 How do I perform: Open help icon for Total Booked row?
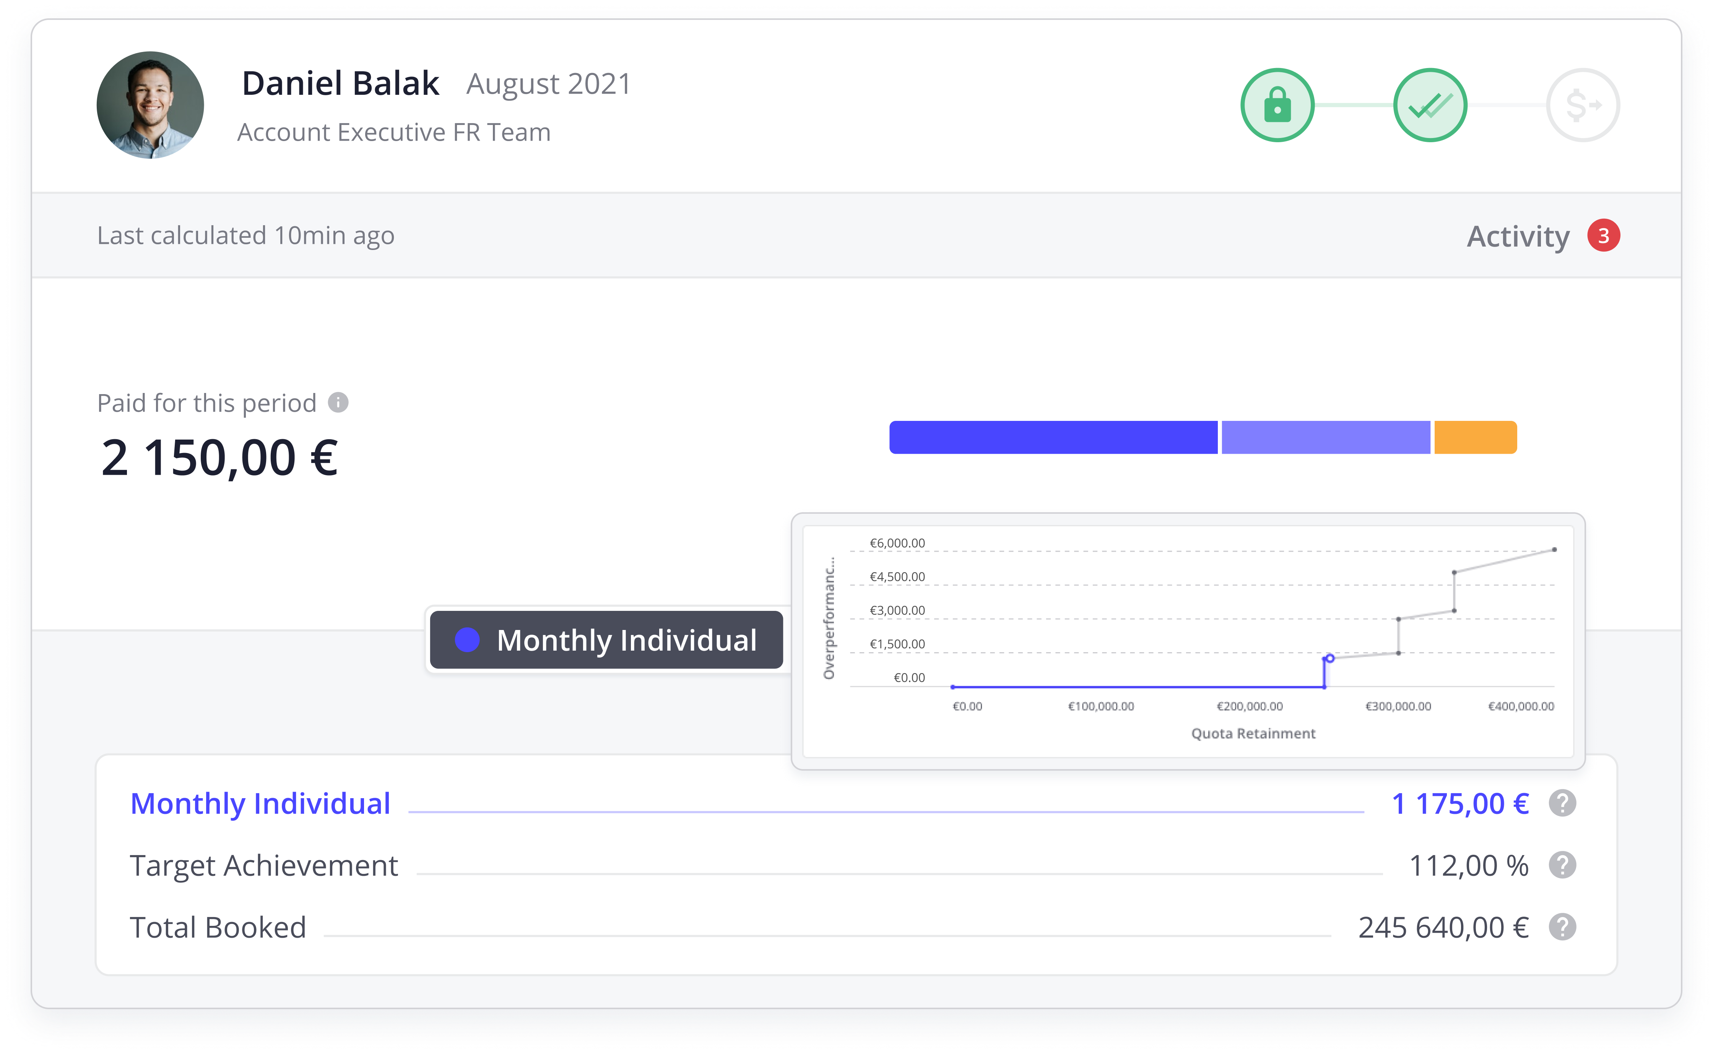(1562, 927)
